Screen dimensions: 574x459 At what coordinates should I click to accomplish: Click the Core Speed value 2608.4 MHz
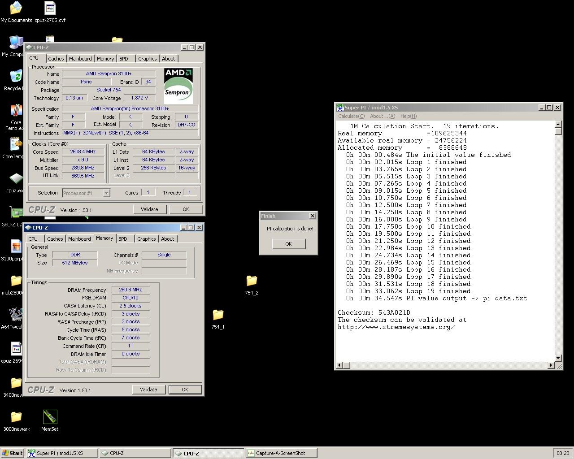click(83, 152)
